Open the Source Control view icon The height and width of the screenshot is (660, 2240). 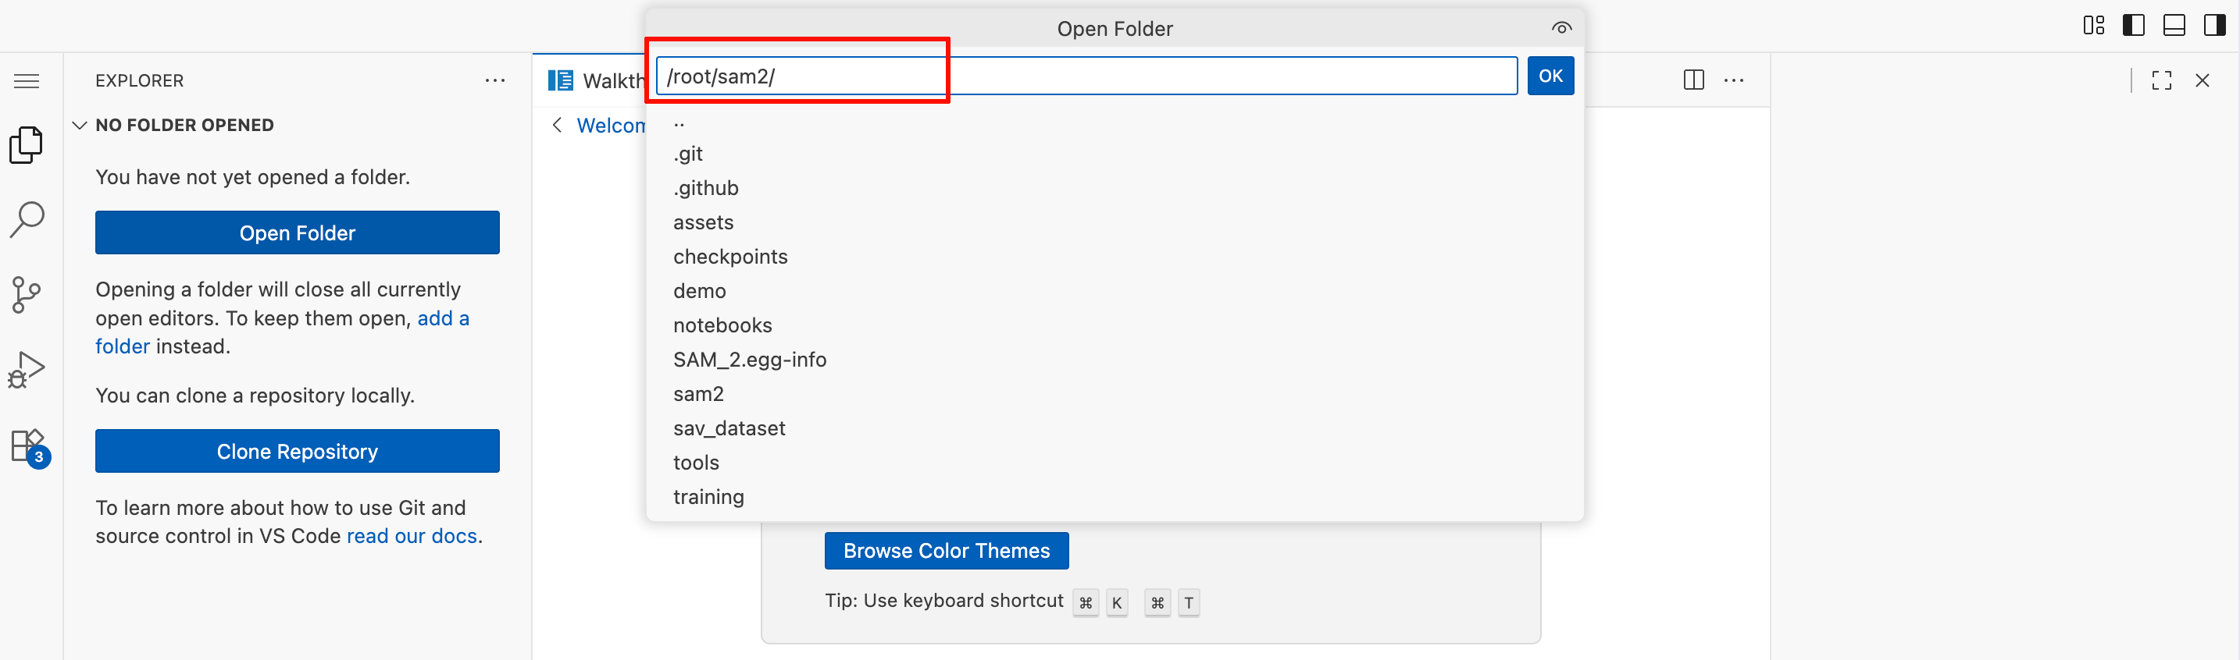(27, 295)
